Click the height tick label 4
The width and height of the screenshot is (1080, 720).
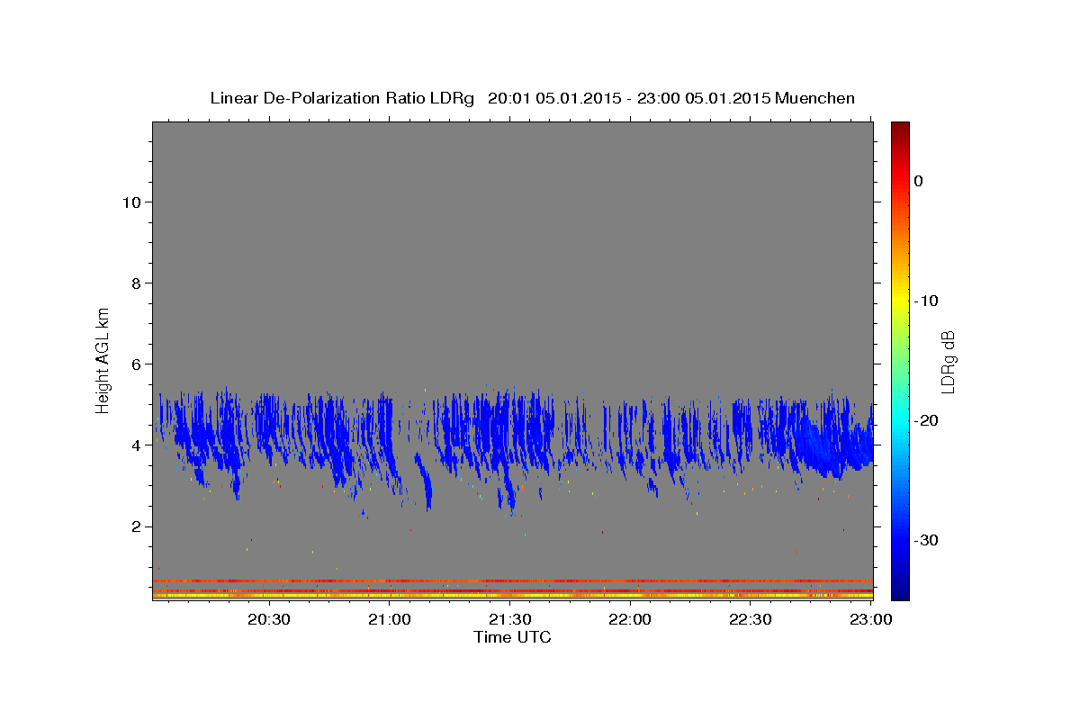[x=135, y=445]
